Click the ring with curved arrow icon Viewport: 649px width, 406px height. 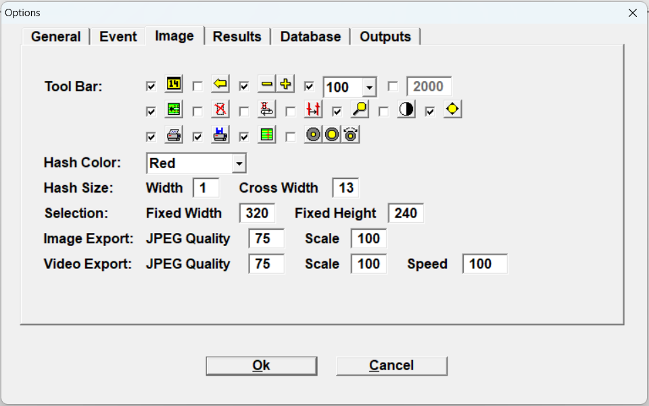tap(351, 135)
